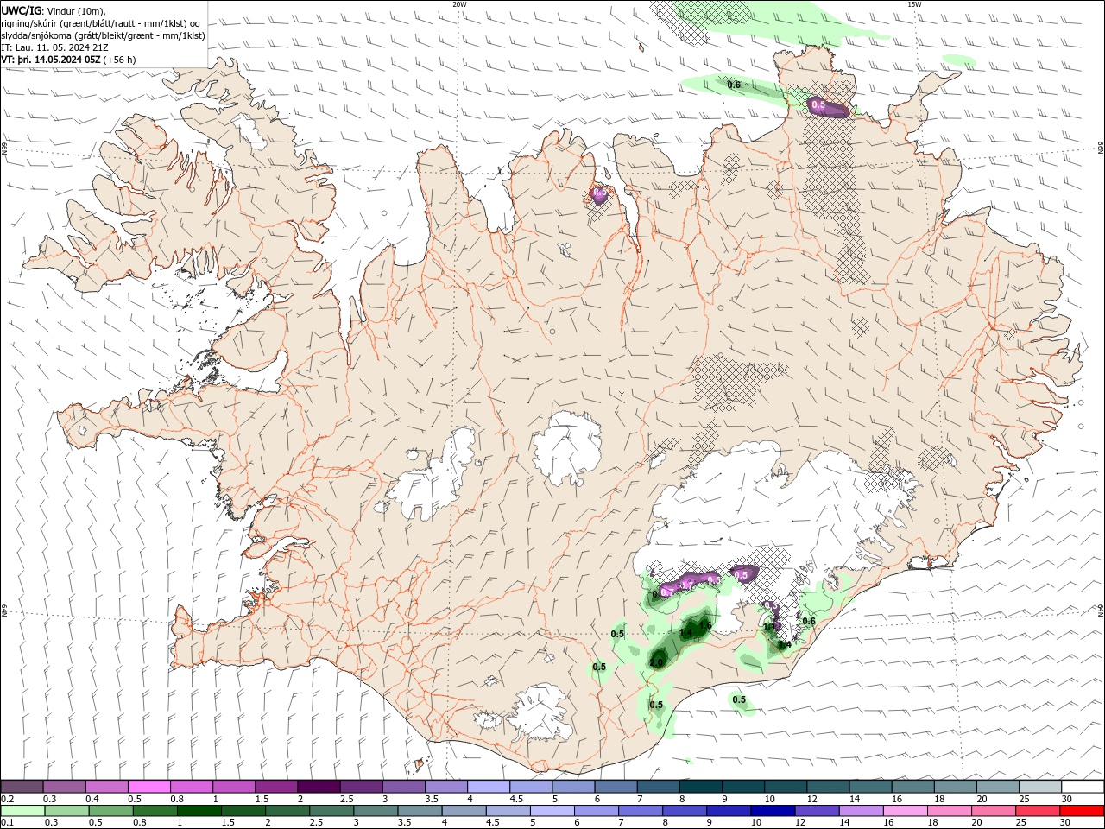
Task: Click the 'VT: þri. 14.05.2024 05Z' valid time
Action: click(51, 60)
